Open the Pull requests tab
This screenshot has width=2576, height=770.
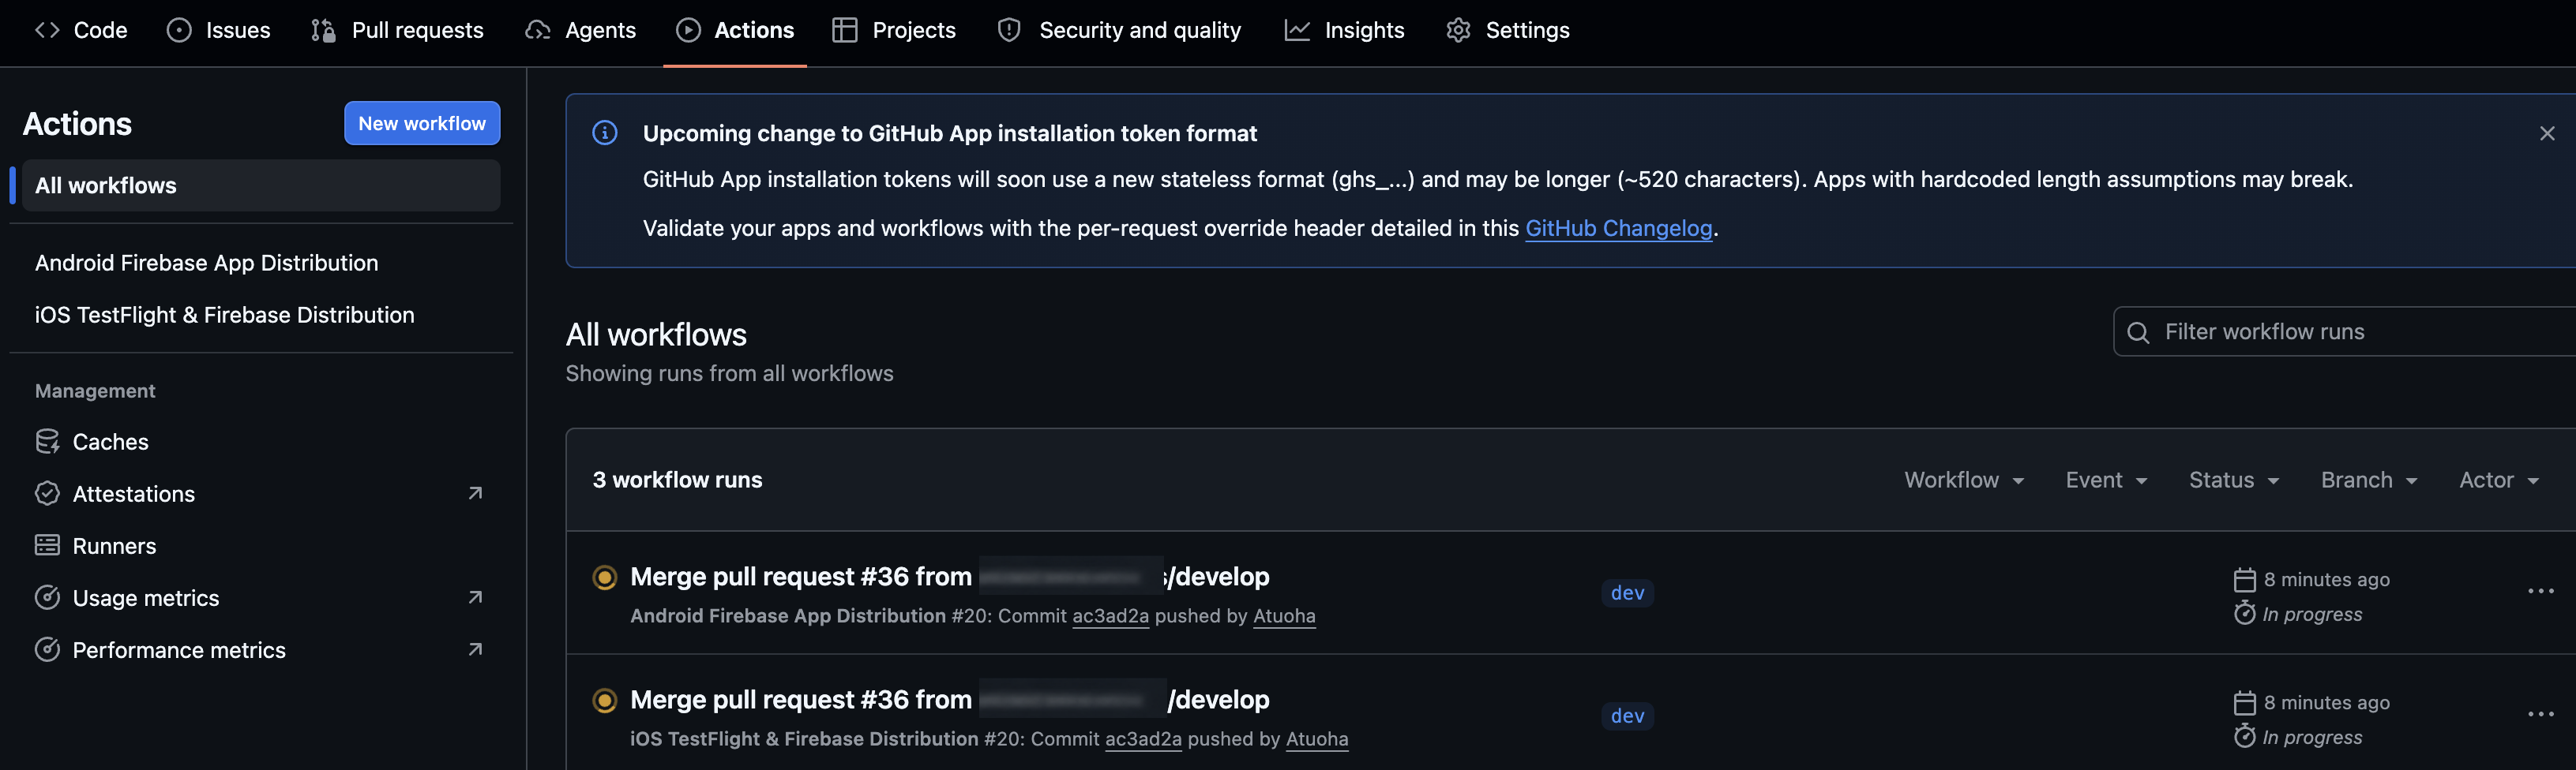click(x=397, y=30)
